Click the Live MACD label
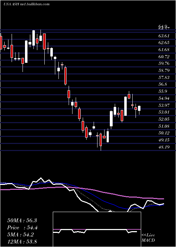The image size is (176, 247). point(148,237)
